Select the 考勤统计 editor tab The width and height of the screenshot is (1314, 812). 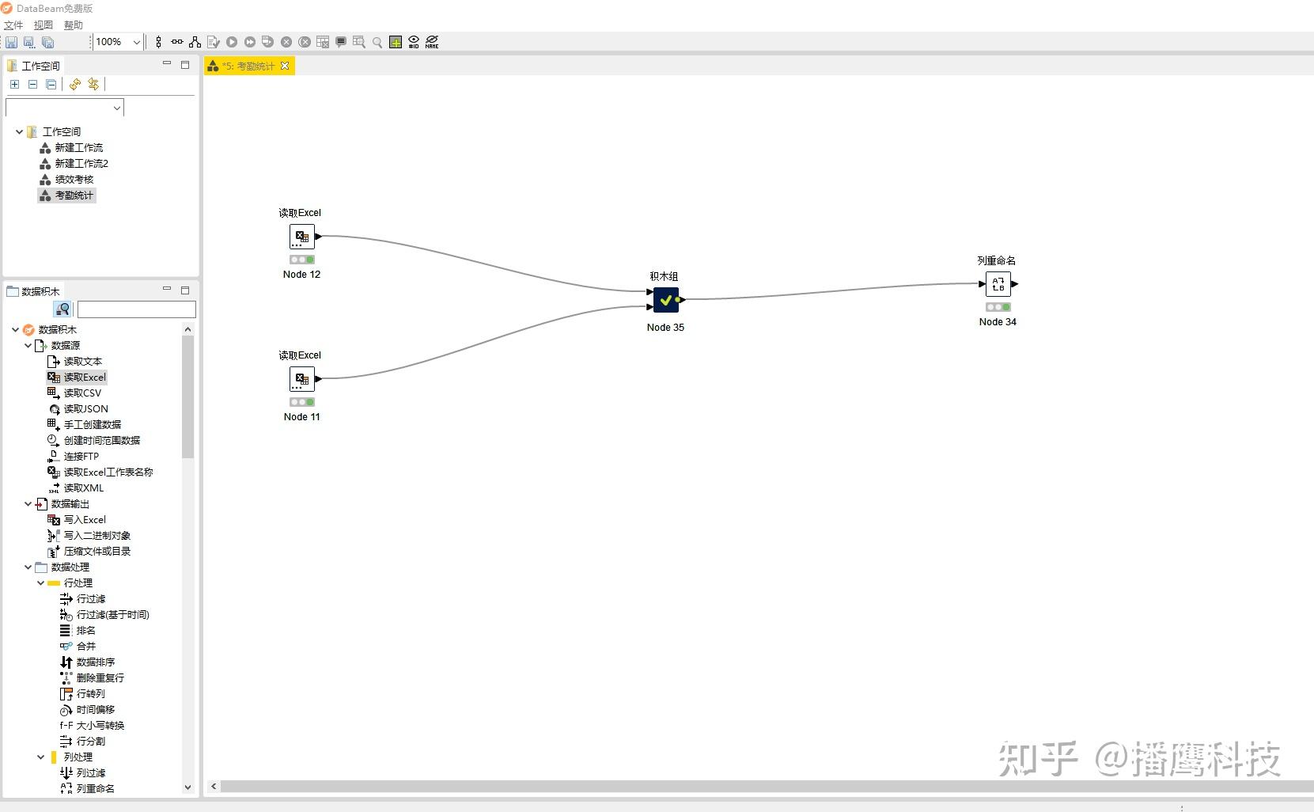pos(248,66)
